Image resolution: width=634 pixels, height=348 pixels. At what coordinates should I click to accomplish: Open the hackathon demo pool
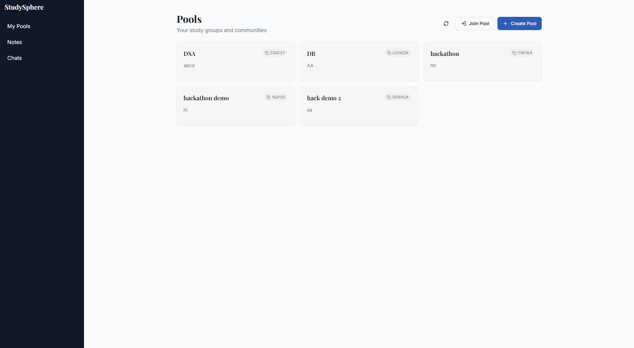[x=235, y=106]
